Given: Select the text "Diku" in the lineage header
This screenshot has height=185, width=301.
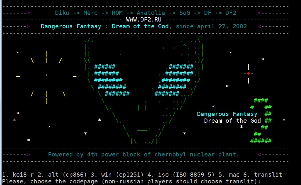Looking at the screenshot, I should pos(62,13).
